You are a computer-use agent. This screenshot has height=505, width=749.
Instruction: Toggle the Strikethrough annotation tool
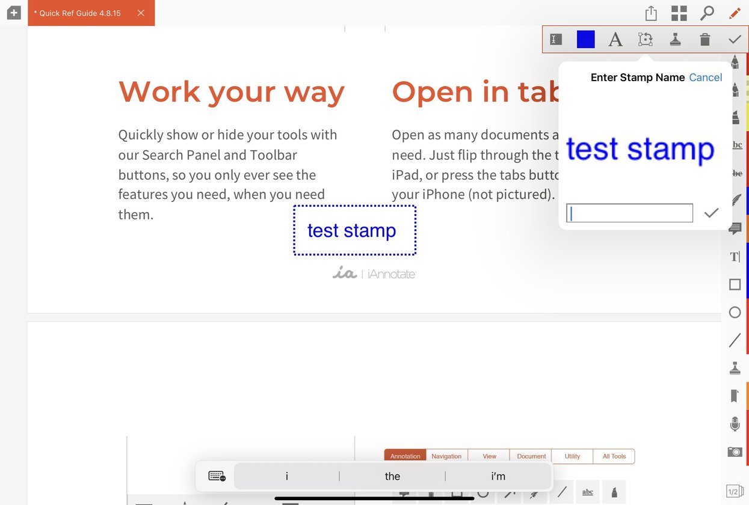(x=735, y=173)
